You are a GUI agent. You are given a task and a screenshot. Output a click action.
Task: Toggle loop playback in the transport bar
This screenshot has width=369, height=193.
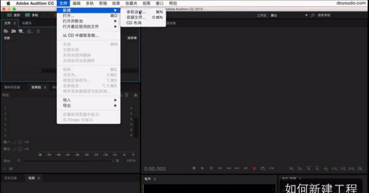point(263,168)
